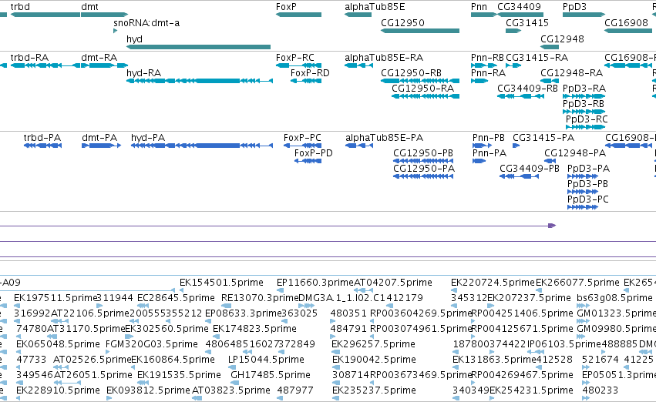
Task: Click the Pnn-RA transcript label
Action: [488, 73]
